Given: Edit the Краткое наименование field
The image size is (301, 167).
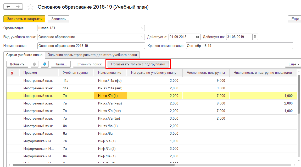Looking at the screenshot, I should point(239,46).
